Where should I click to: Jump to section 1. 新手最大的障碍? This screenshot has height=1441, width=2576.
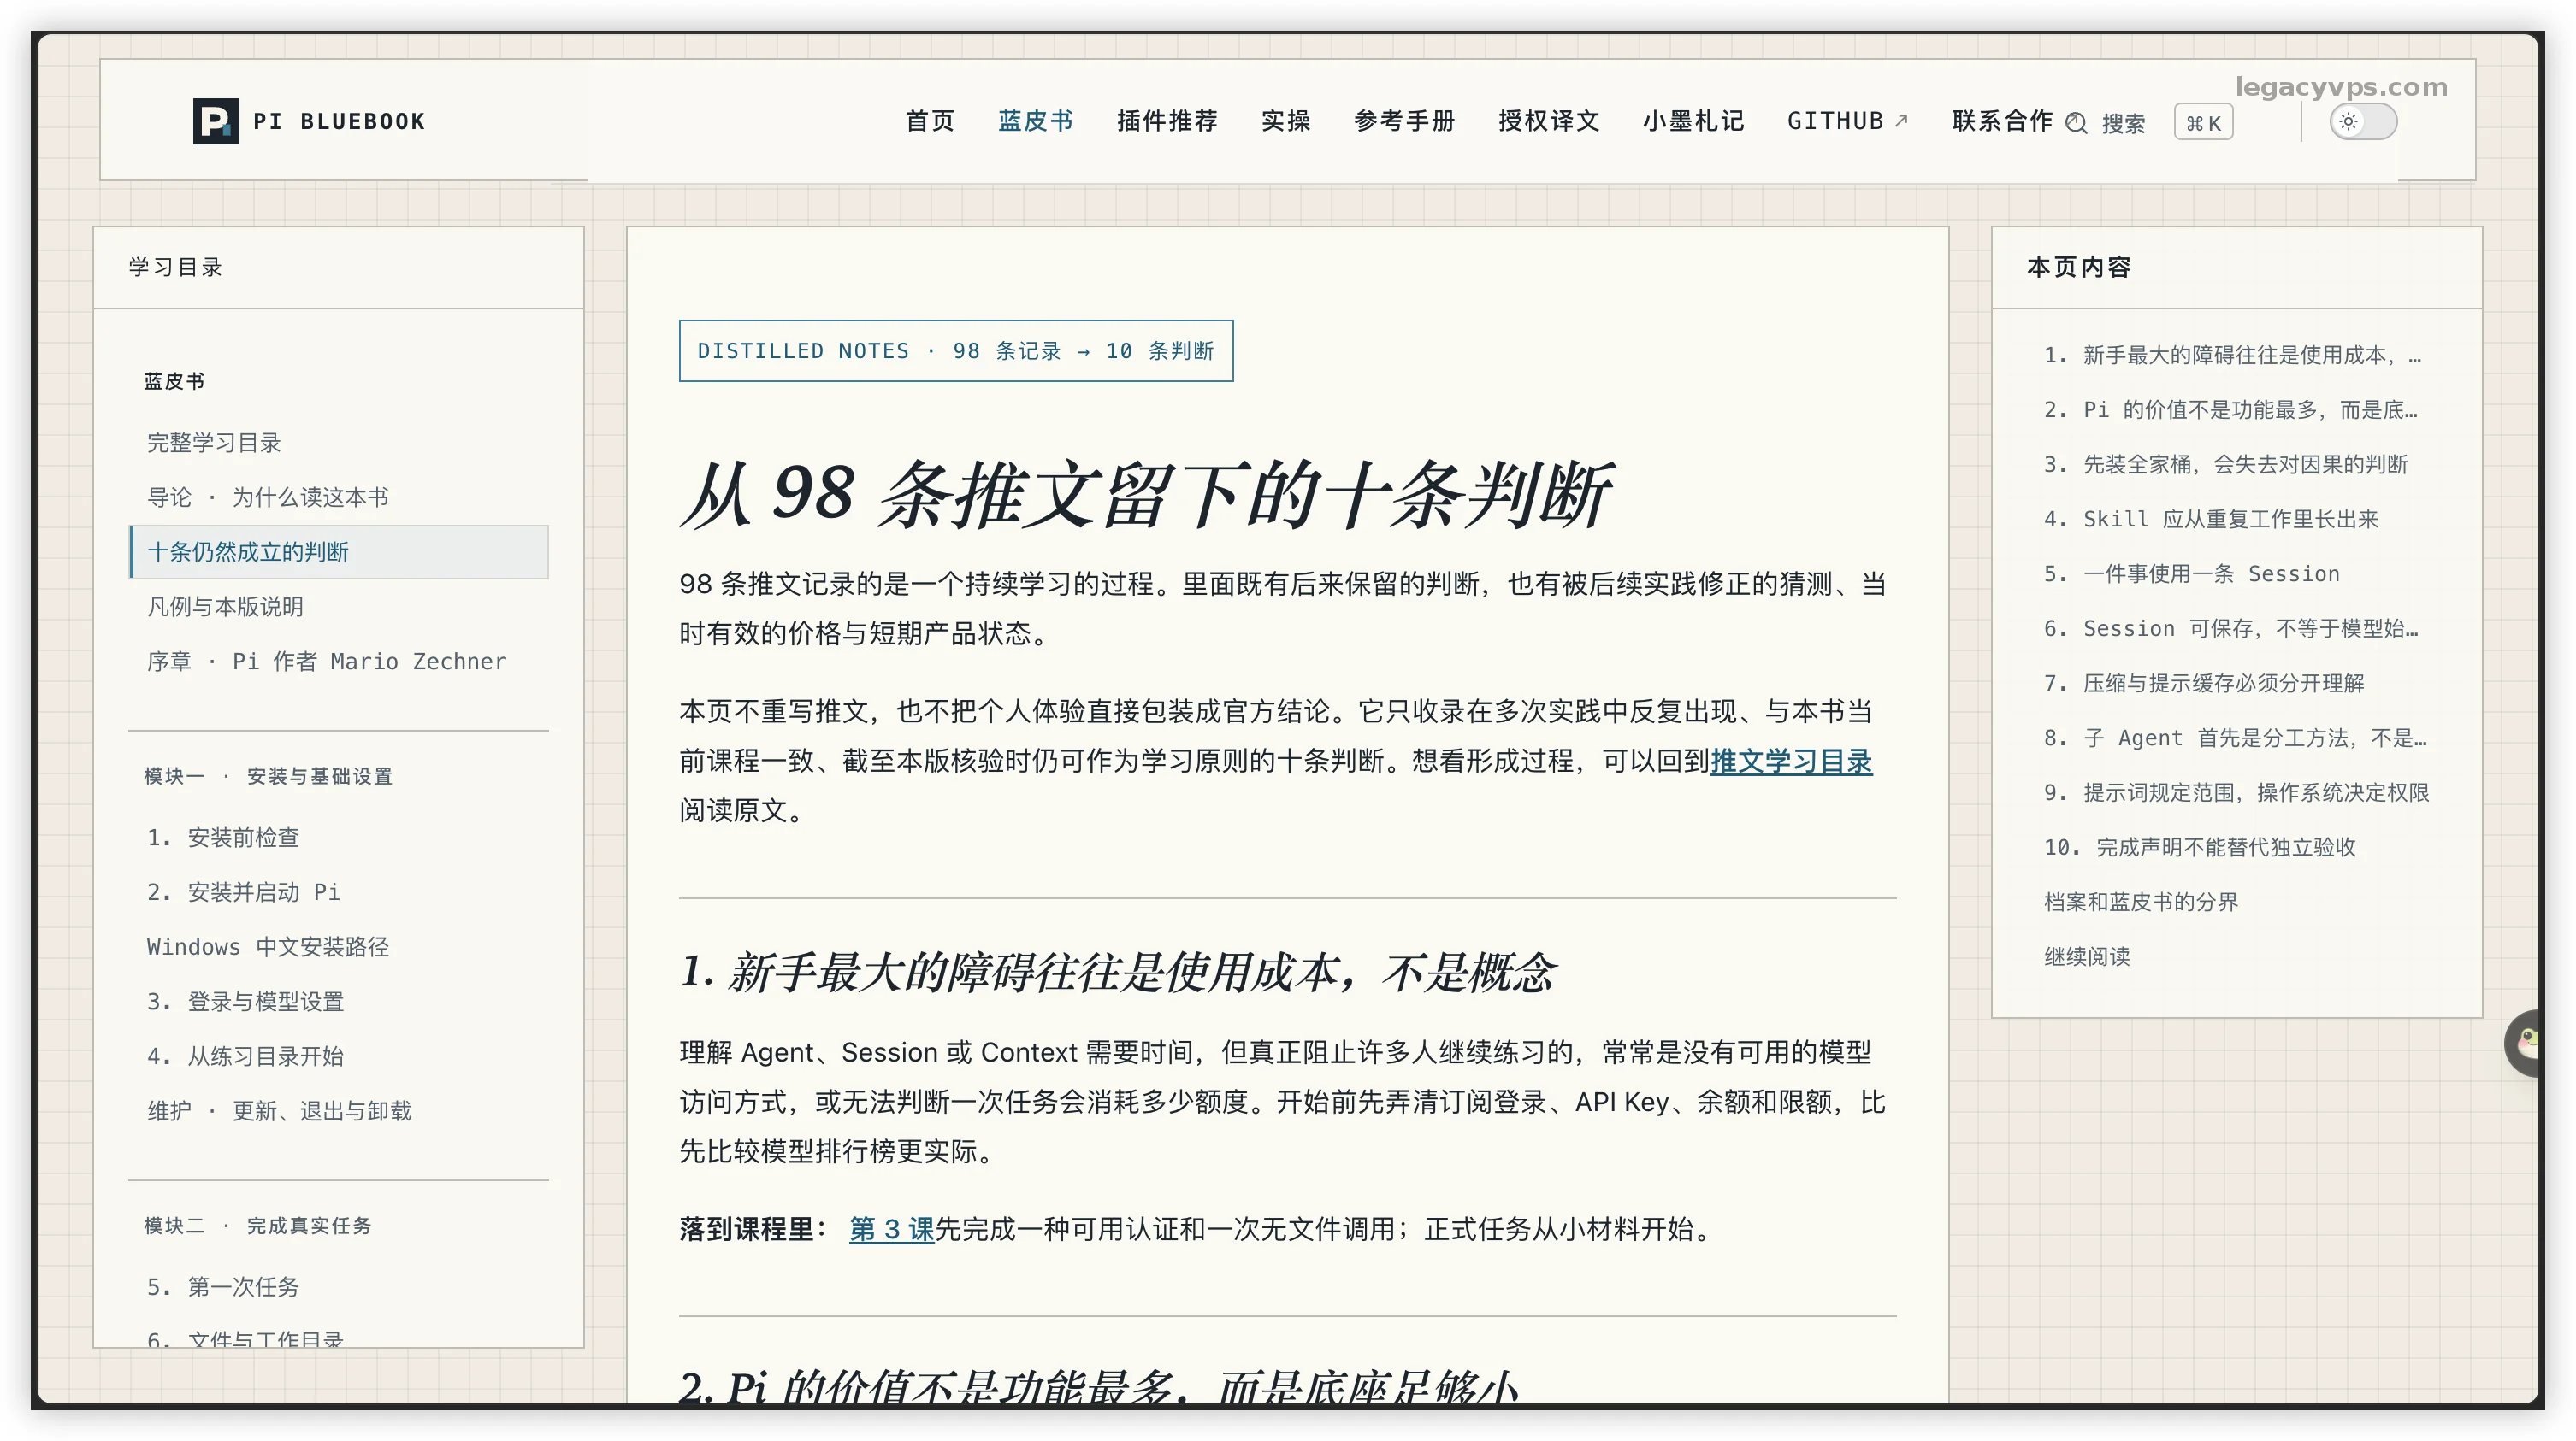[2232, 356]
